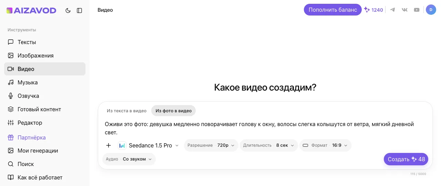The image size is (441, 186).
Task: Open the Изображения tool
Action: click(45, 55)
